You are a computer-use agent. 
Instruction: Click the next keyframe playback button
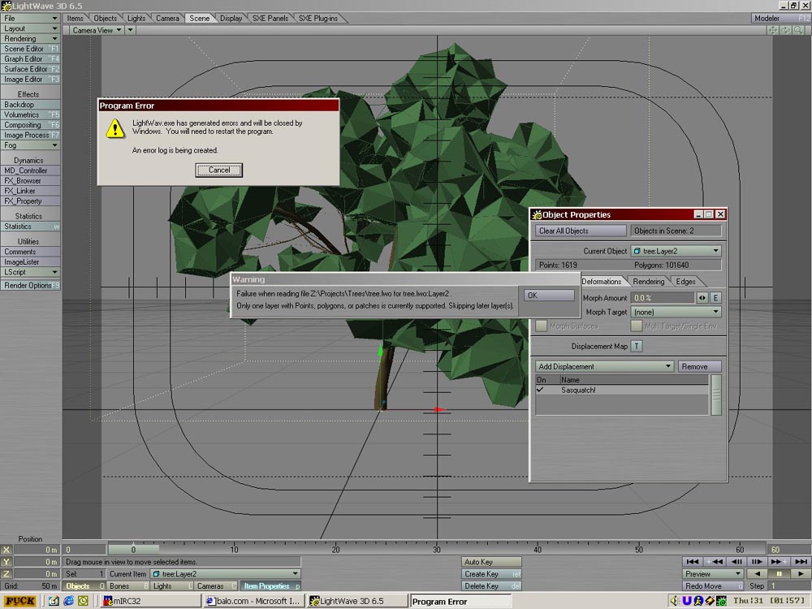click(779, 561)
